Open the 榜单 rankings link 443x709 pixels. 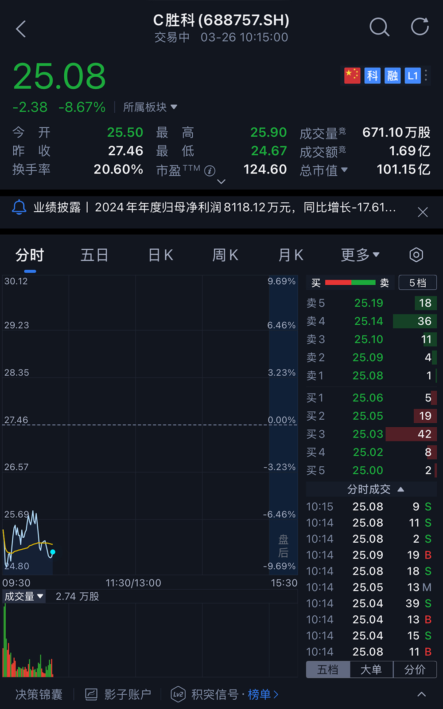coord(263,694)
